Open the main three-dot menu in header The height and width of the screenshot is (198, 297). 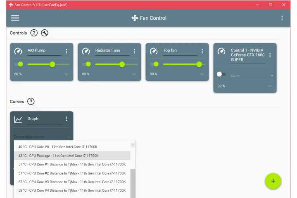(x=282, y=18)
